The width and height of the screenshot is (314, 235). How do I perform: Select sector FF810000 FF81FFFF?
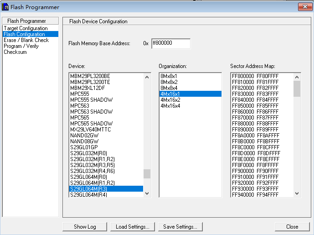[262, 82]
